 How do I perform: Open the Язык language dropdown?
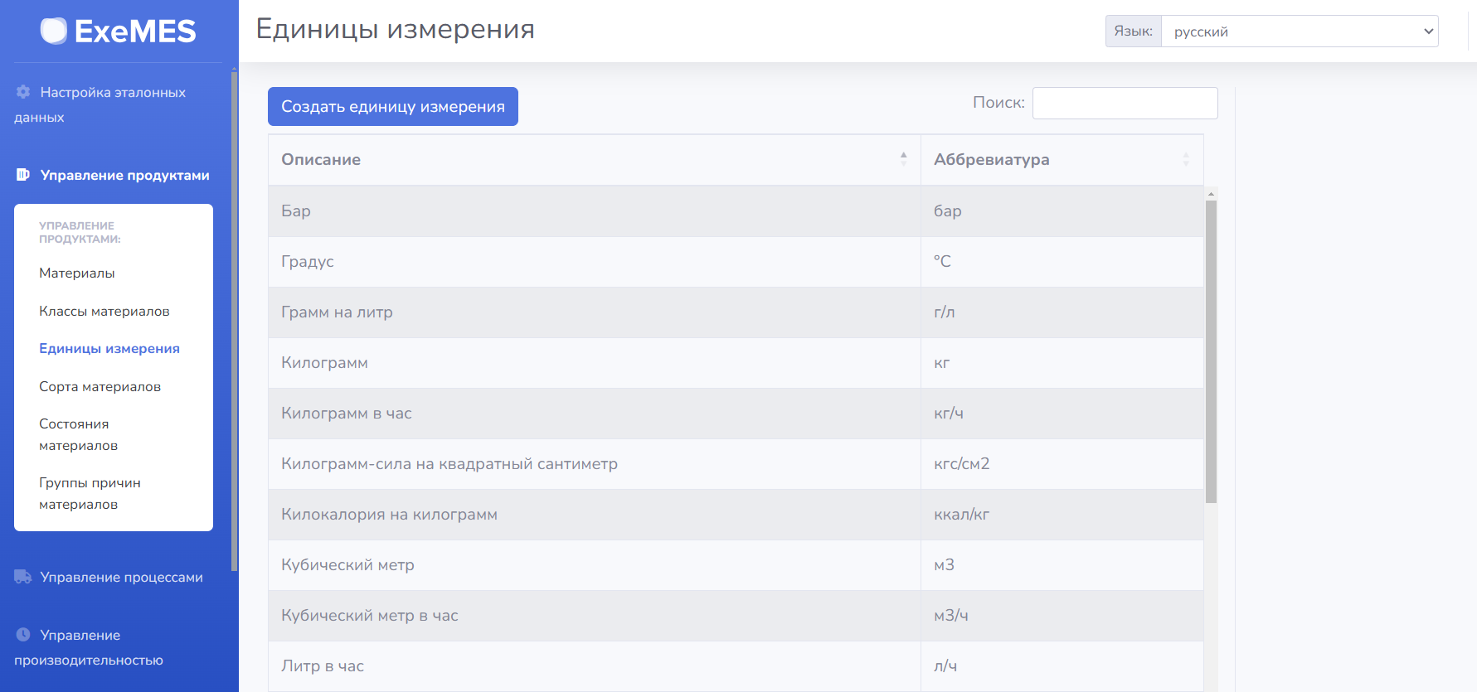1299,31
